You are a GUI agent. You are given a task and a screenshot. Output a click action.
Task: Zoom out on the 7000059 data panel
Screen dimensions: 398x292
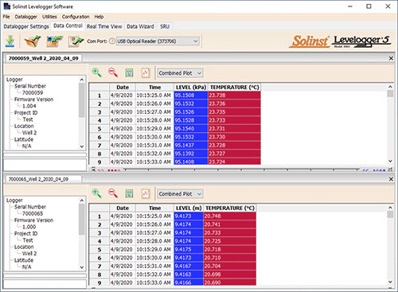click(113, 72)
